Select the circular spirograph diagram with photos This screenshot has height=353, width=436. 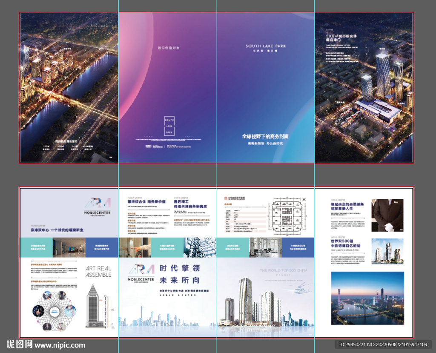54,311
